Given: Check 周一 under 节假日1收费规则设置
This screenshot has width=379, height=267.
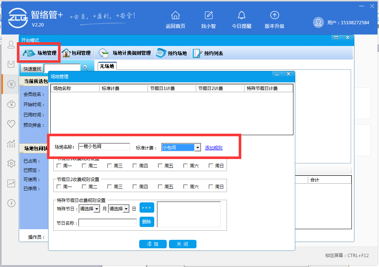Looking at the screenshot, I should (x=59, y=166).
